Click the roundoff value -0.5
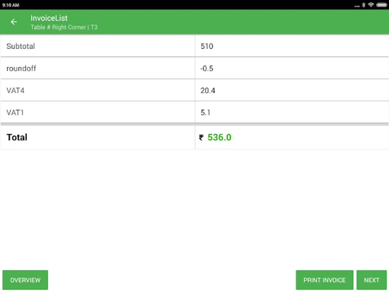This screenshot has width=389, height=292. point(207,68)
